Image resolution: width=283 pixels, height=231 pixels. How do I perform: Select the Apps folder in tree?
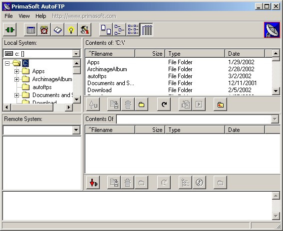point(38,71)
